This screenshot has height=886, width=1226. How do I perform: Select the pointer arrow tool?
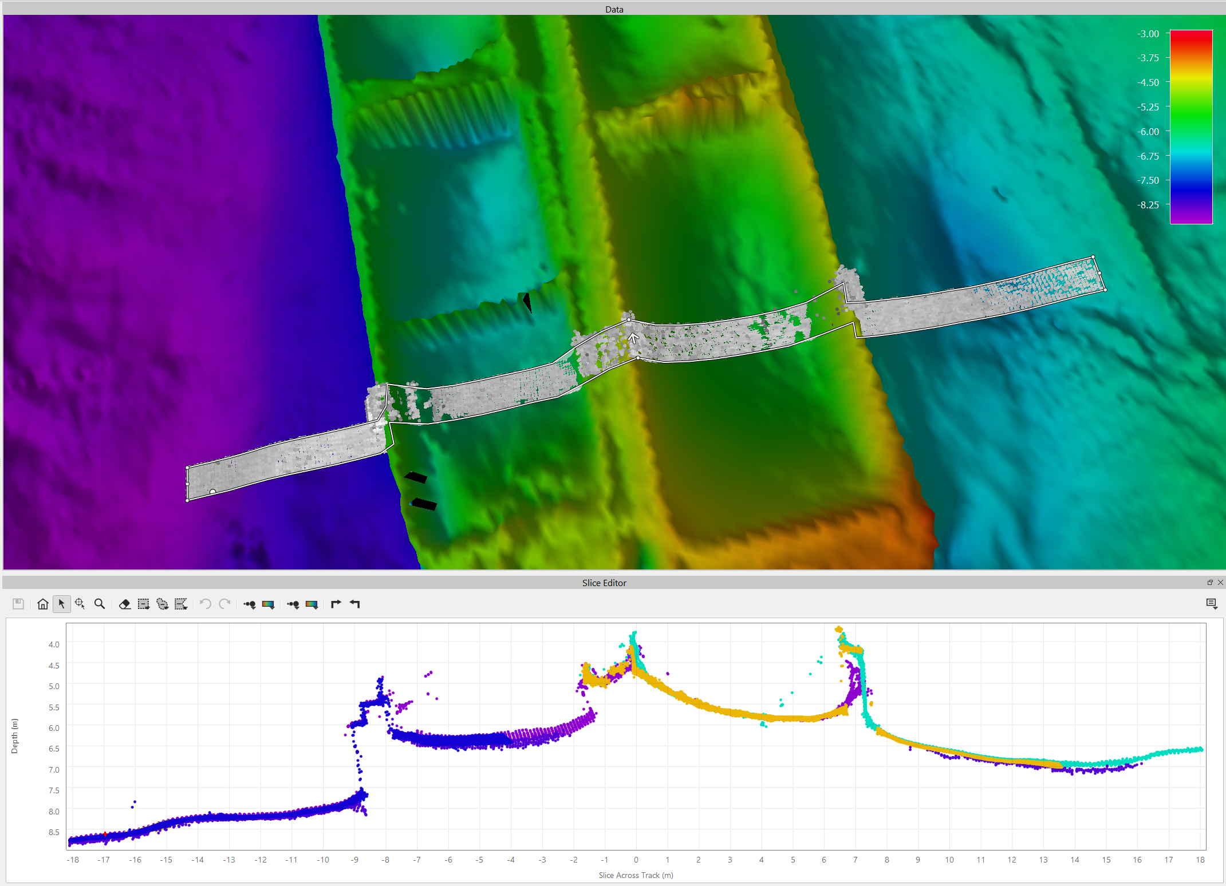61,604
